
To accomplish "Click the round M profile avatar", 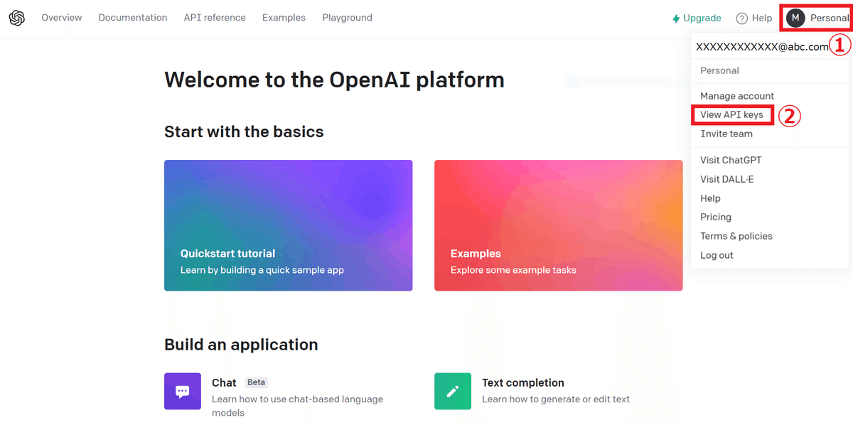I will [x=795, y=18].
